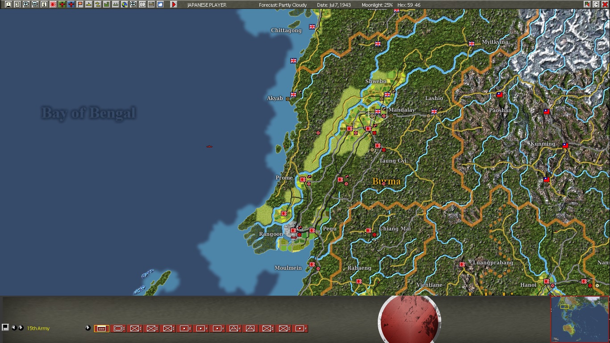The image size is (610, 343).
Task: Select the British flag unit at Myitkyina
Action: click(x=472, y=44)
